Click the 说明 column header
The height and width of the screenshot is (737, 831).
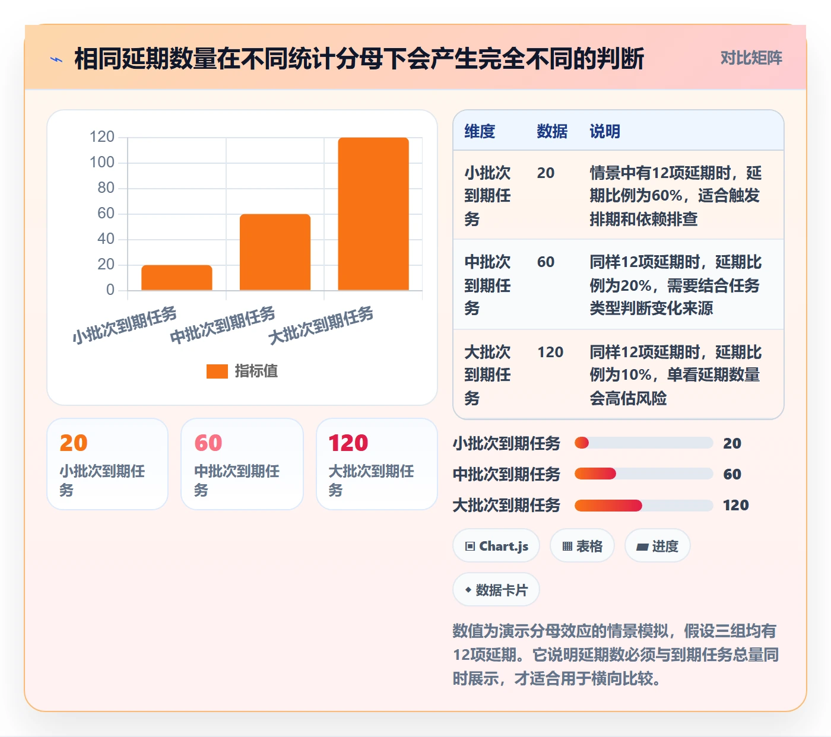point(605,131)
